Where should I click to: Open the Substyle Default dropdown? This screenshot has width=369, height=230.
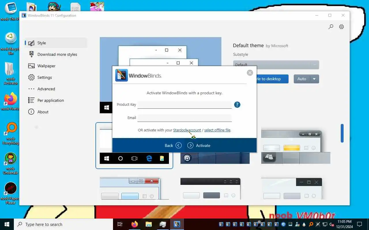[276, 65]
